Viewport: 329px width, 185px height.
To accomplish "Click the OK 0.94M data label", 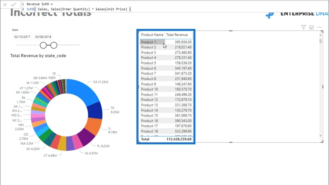I will click(40, 78).
